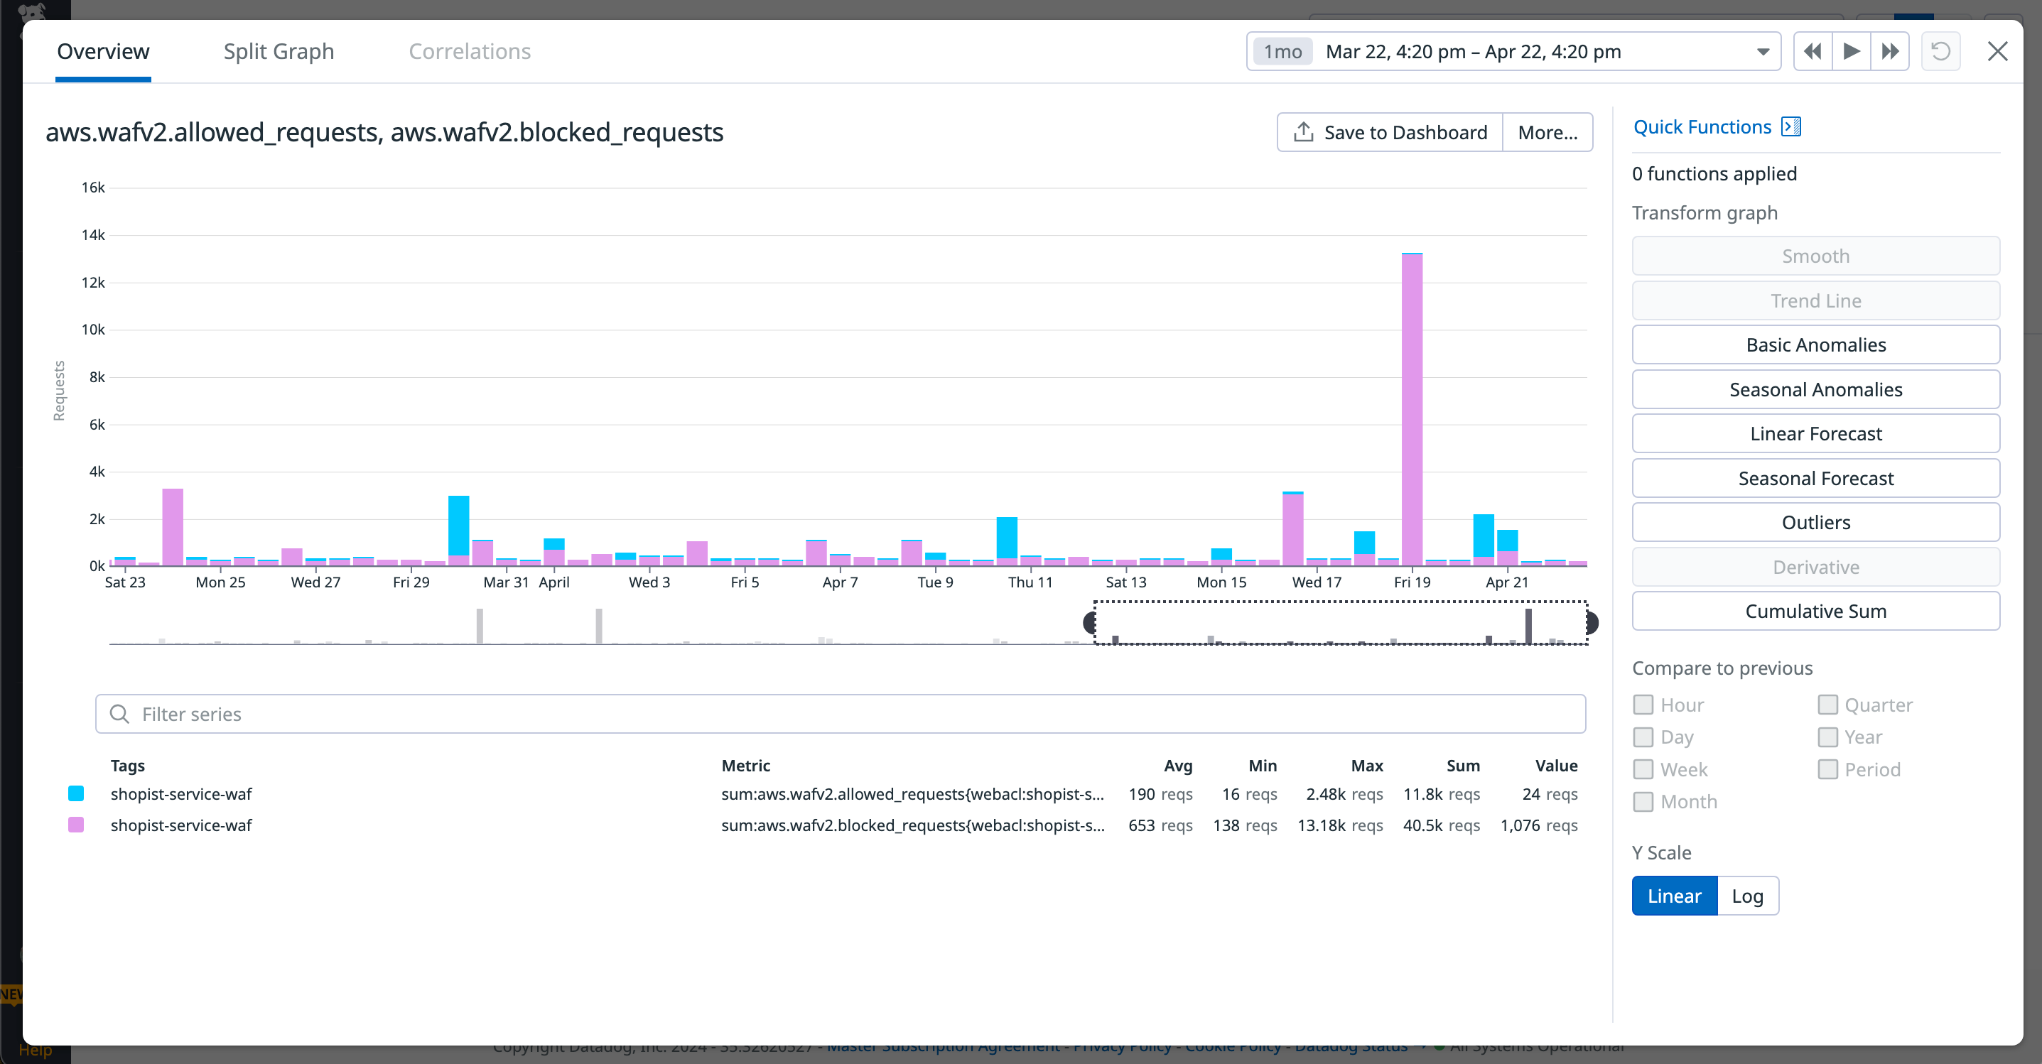Image resolution: width=2042 pixels, height=1064 pixels.
Task: Check the Quarter compare option
Action: coord(1829,705)
